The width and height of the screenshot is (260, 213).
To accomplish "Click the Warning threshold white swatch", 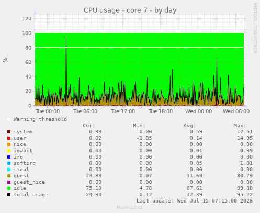I will (9, 119).
